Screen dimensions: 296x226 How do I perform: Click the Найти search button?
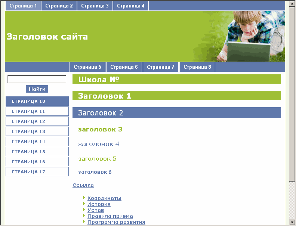click(x=37, y=89)
